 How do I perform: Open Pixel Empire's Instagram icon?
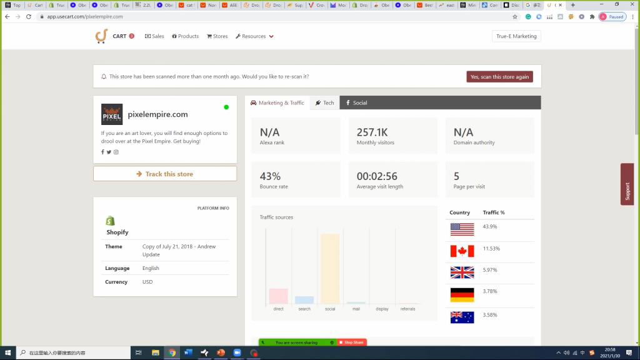click(x=116, y=152)
